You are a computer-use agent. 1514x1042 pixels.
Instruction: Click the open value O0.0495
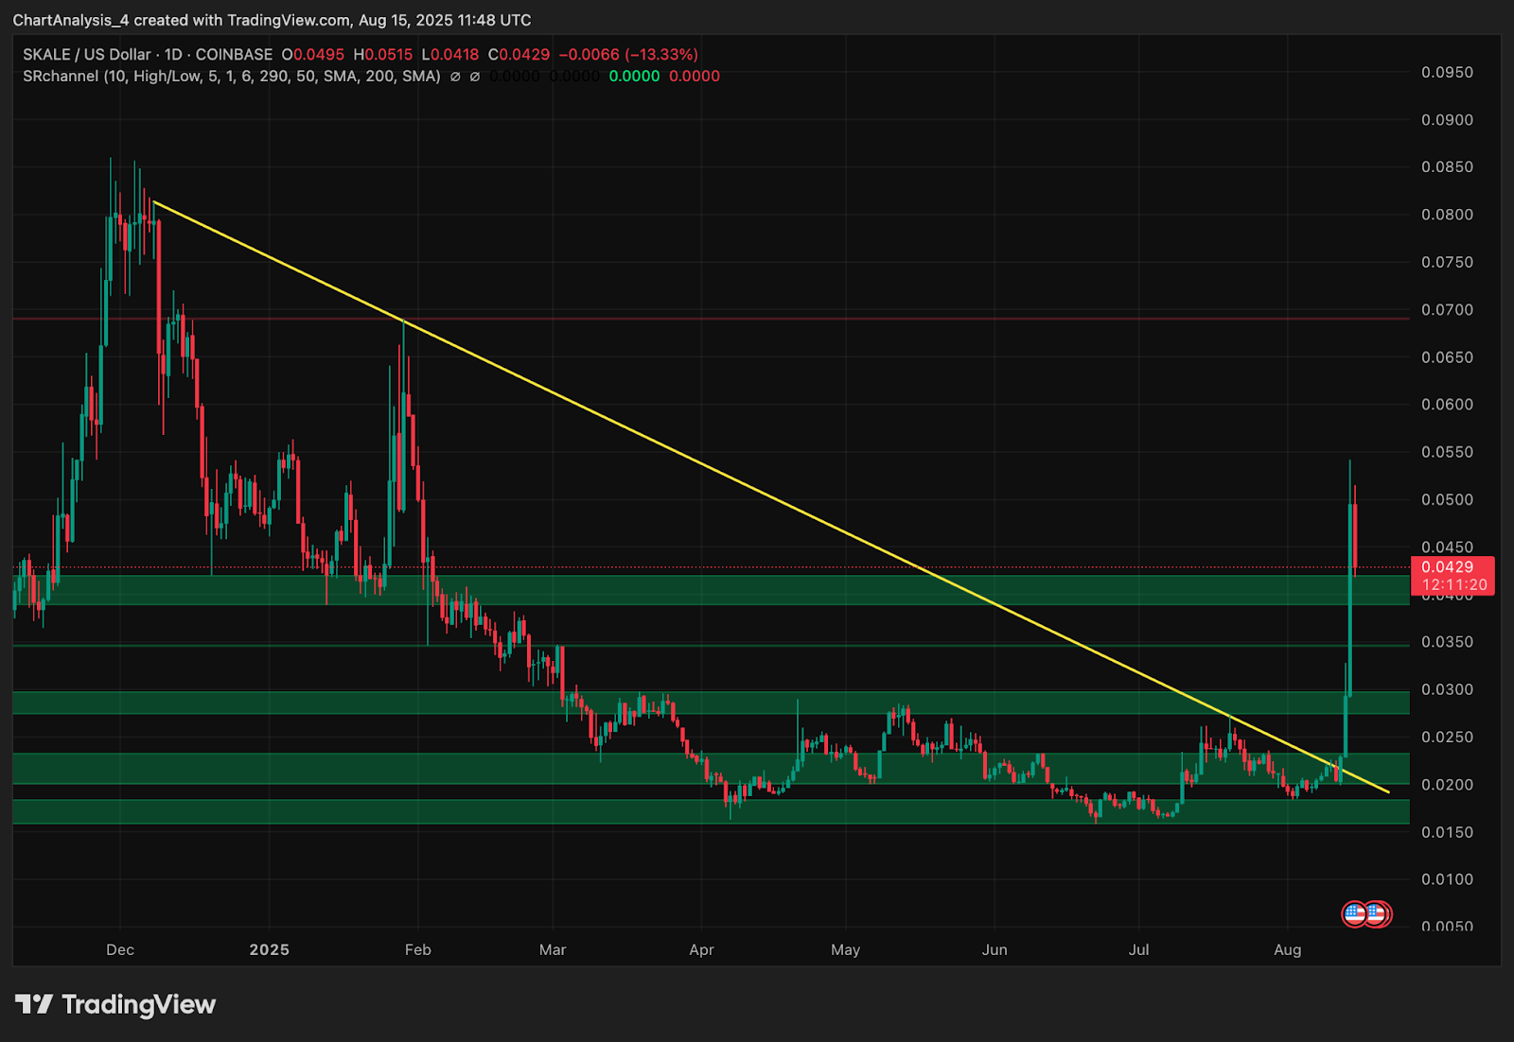[x=313, y=55]
